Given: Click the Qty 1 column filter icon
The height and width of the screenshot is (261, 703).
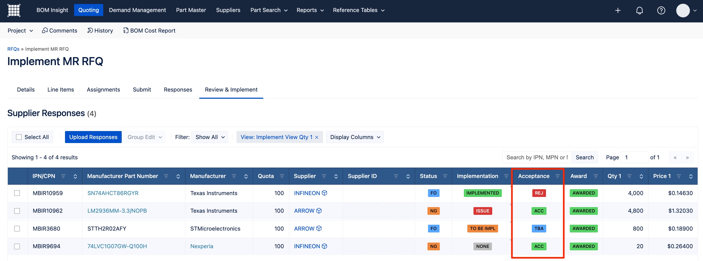Looking at the screenshot, I should click(x=629, y=176).
